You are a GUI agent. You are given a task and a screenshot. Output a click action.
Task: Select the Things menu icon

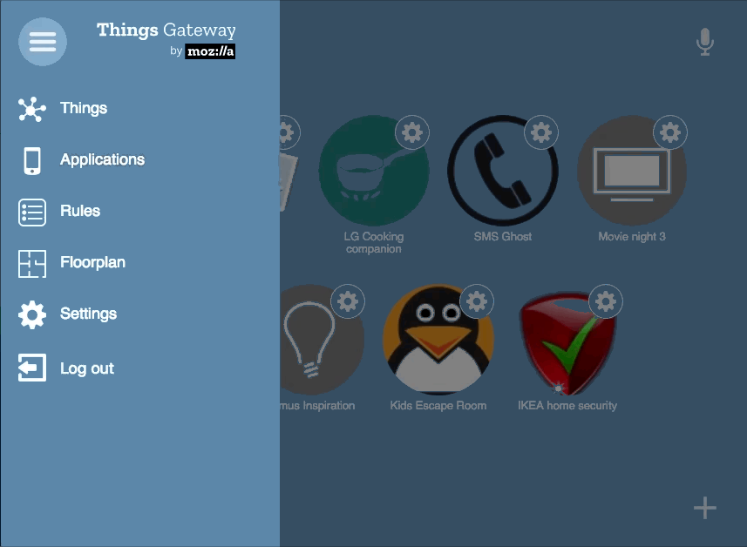pos(31,108)
